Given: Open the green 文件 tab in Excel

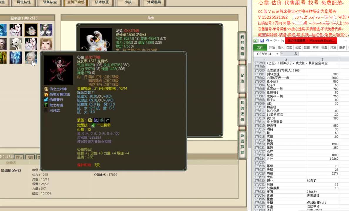Looking at the screenshot, I should (x=260, y=47).
